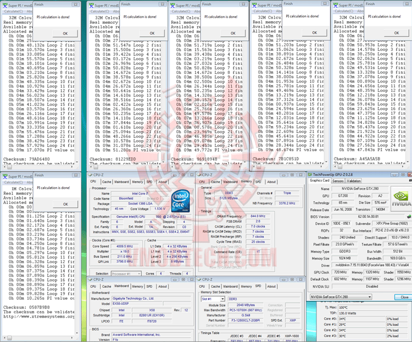Click Super PI title icon, checksum A45A5A5B window

(x=335, y=5)
